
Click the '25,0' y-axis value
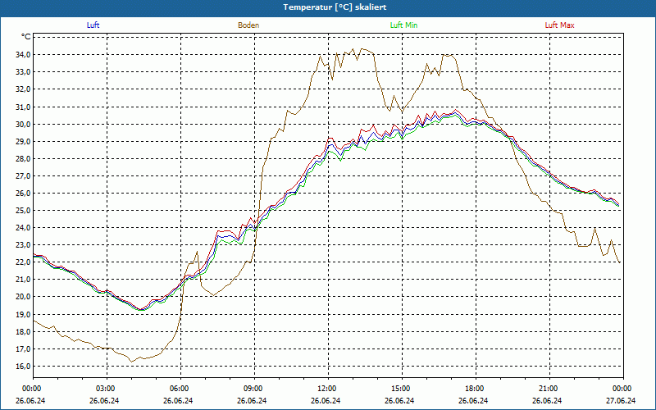(23, 211)
